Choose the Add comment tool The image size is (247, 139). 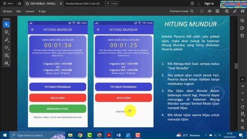[x=7, y=32]
